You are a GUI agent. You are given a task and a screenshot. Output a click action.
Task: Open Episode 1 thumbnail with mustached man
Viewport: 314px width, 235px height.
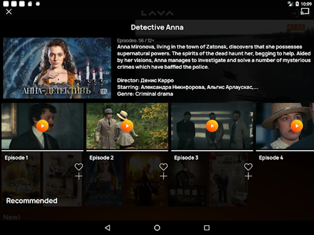[42, 126]
